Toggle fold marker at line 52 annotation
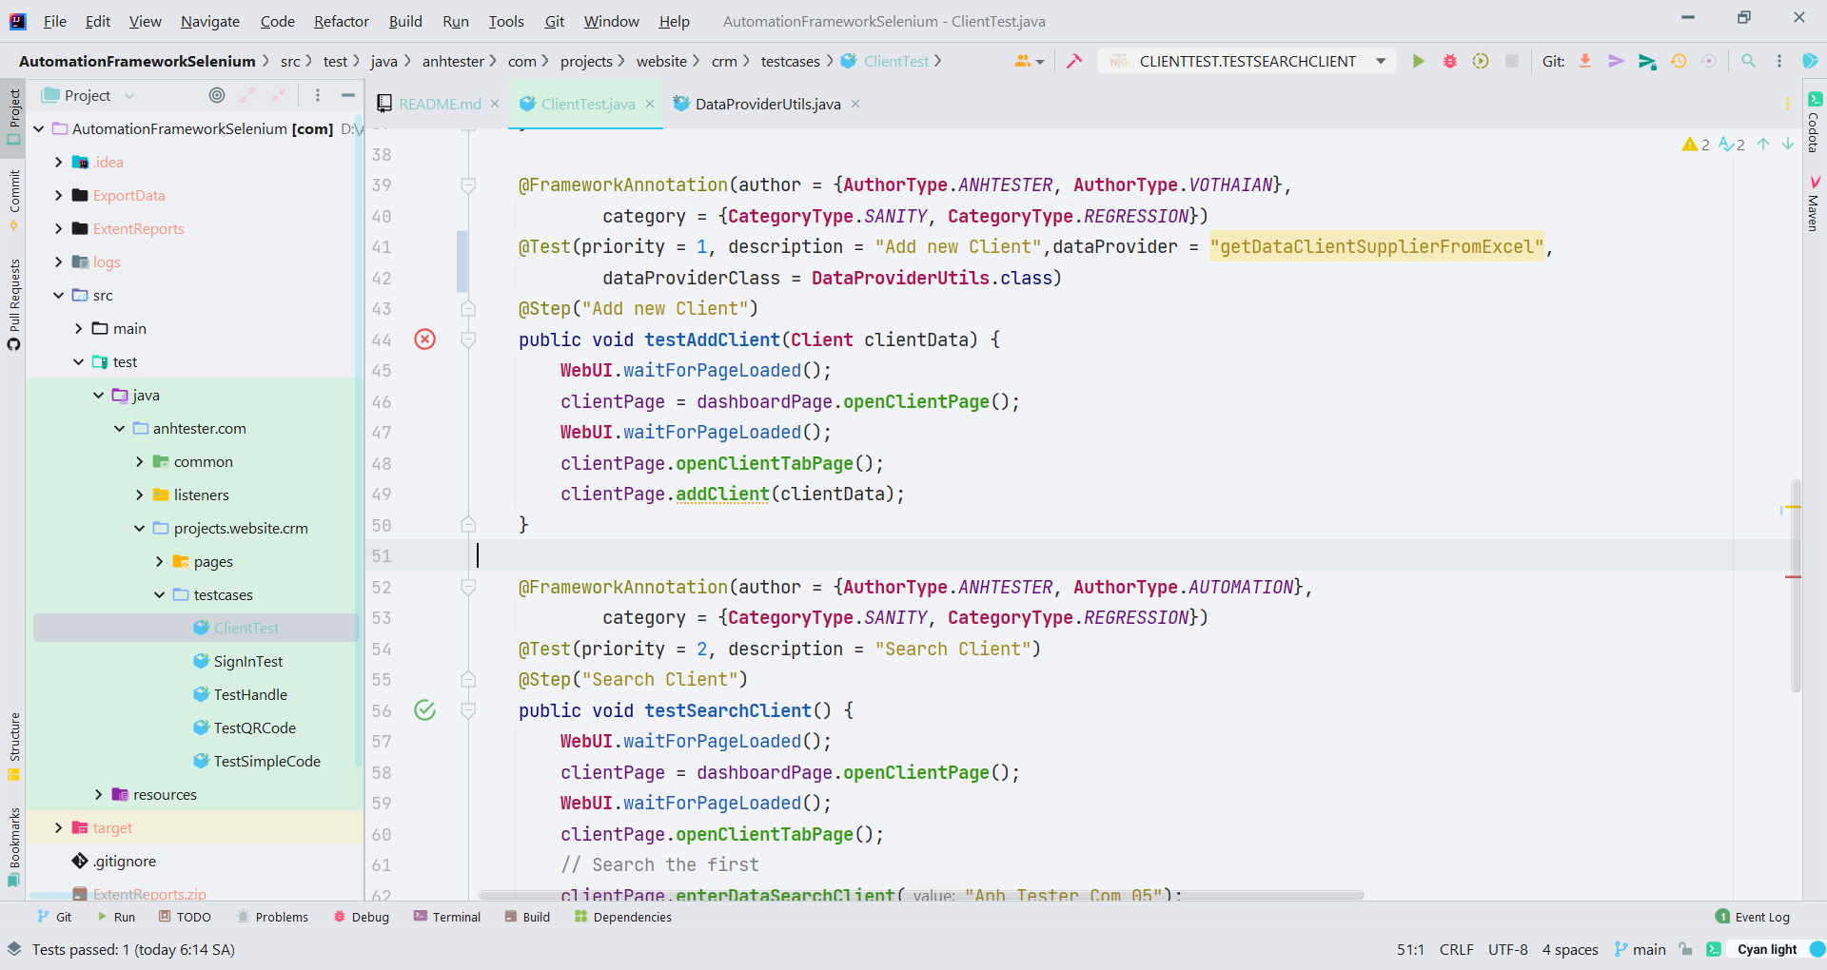The height and width of the screenshot is (970, 1827). click(x=468, y=588)
